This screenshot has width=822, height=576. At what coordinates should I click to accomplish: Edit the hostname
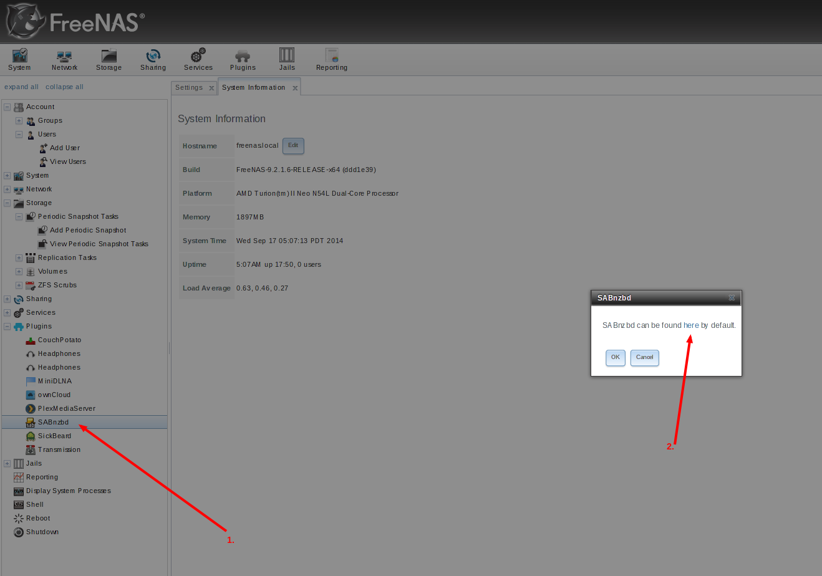[x=293, y=146]
